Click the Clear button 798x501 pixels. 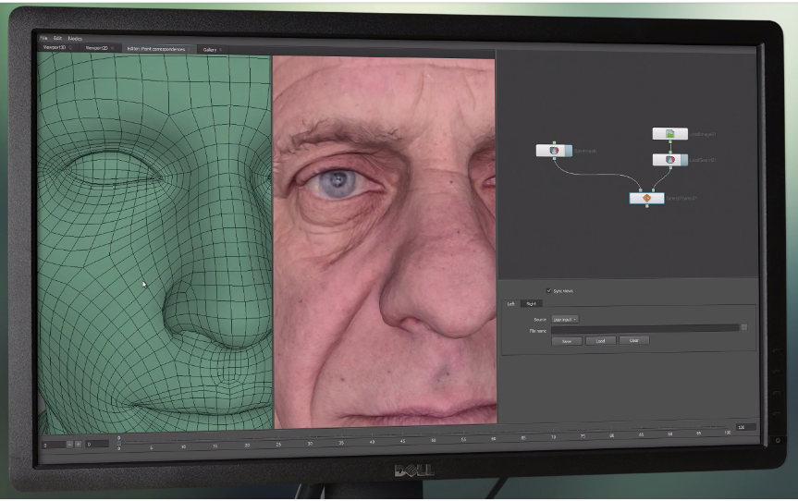pyautogui.click(x=633, y=340)
